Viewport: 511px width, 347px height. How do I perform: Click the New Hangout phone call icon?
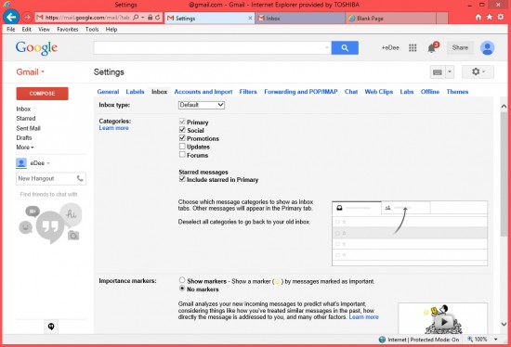(80, 178)
